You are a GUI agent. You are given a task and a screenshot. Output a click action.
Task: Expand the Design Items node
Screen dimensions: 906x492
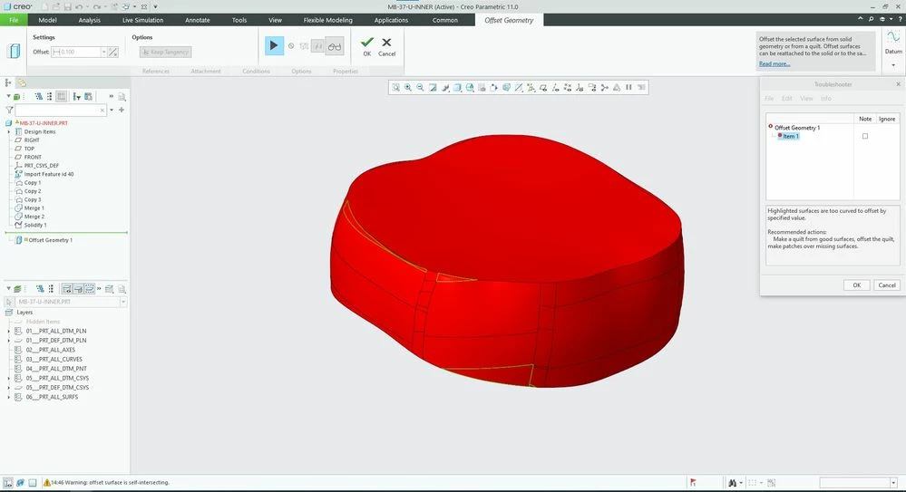[9, 131]
